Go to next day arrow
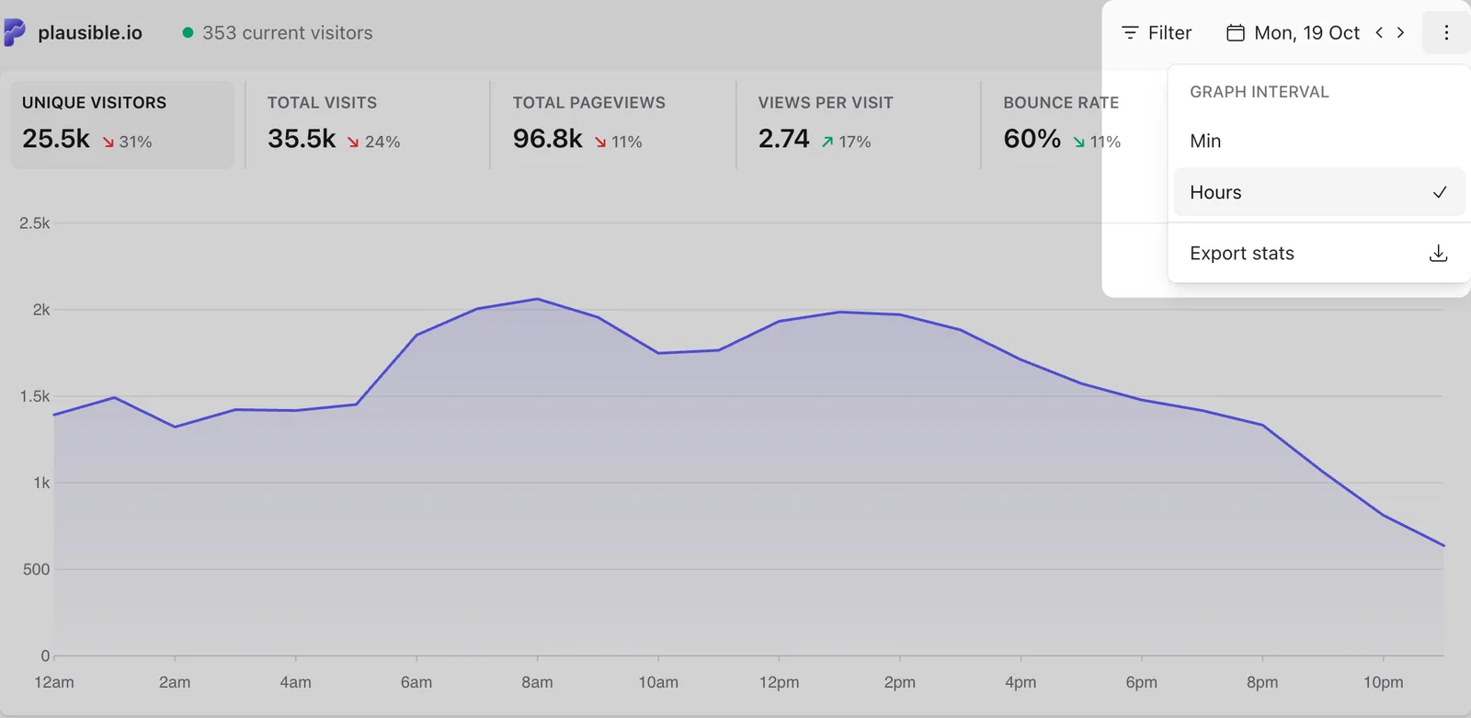This screenshot has height=718, width=1471. click(1400, 32)
